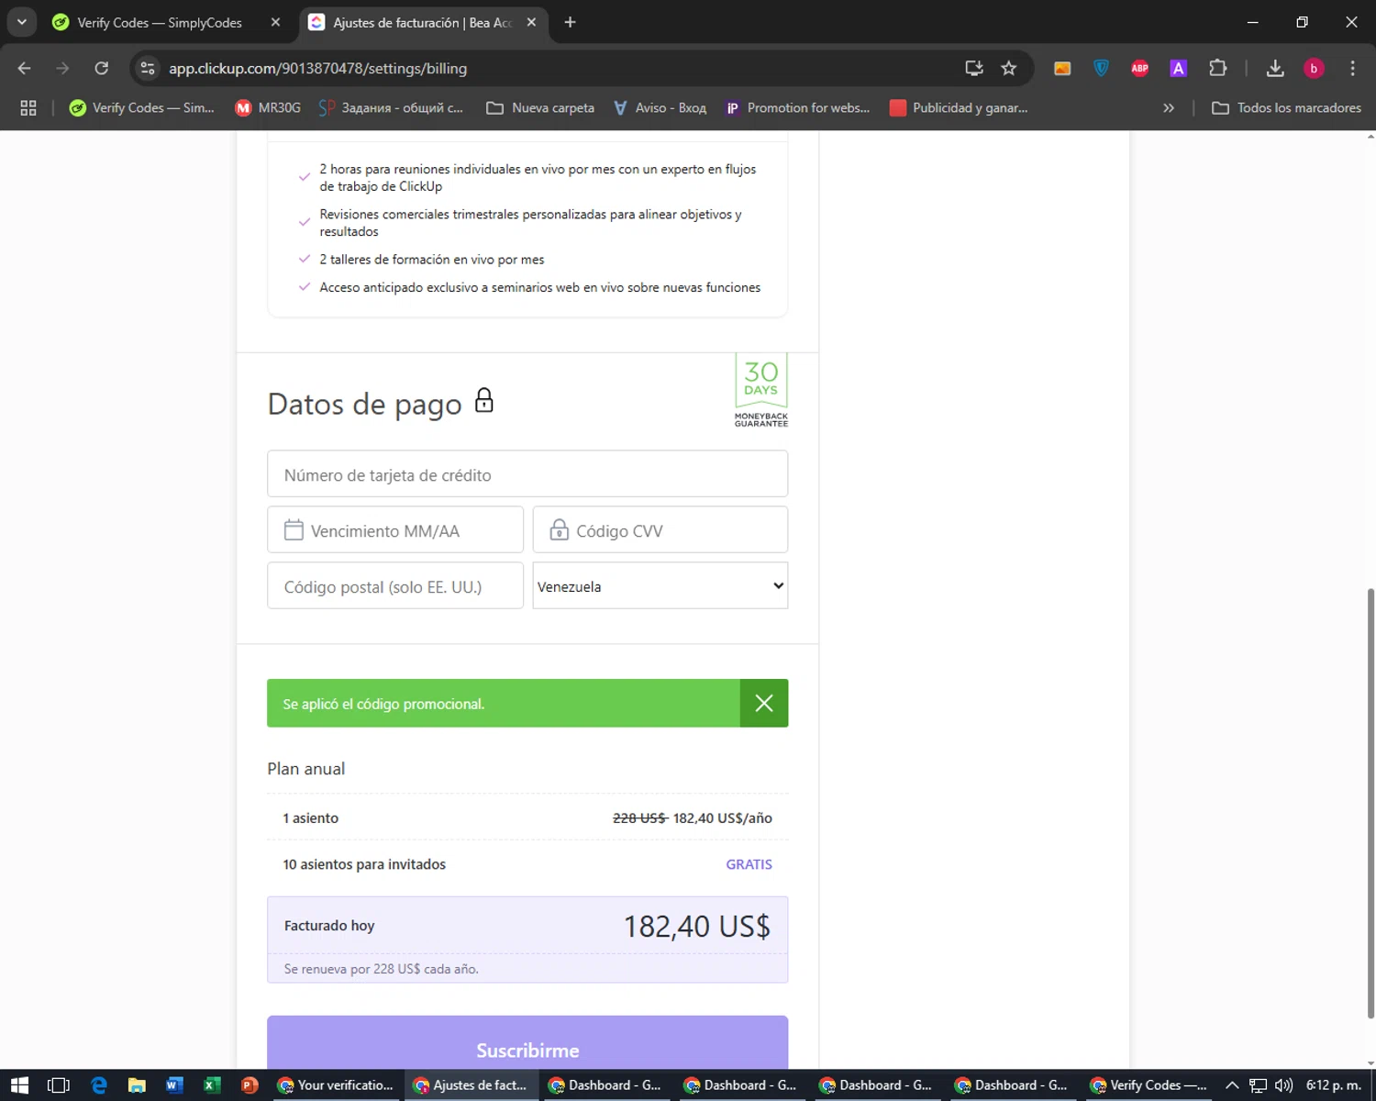Open a new browser tab
The image size is (1376, 1101).
(570, 22)
